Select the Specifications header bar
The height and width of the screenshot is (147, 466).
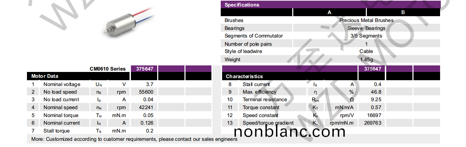[x=242, y=5]
